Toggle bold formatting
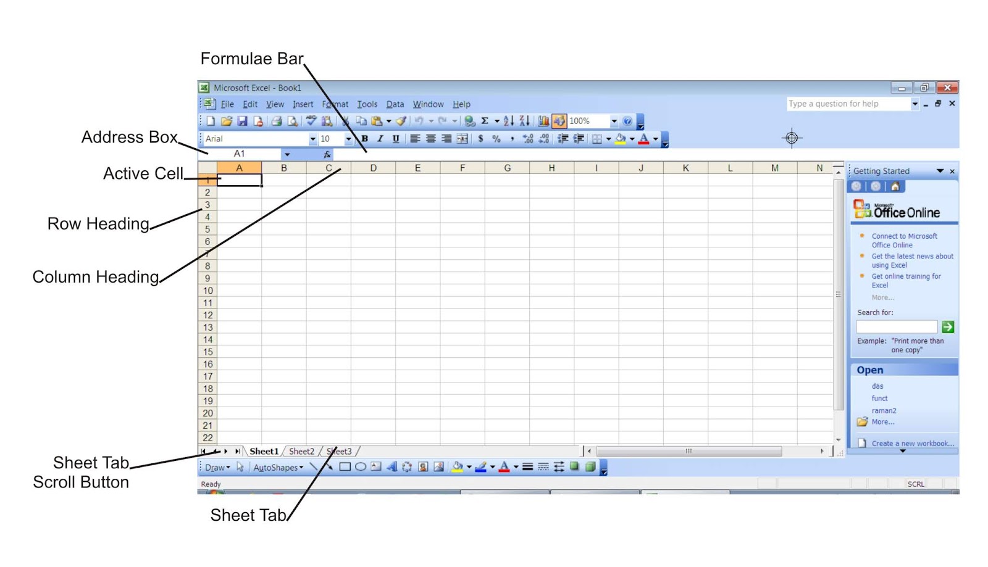Image resolution: width=988 pixels, height=567 pixels. coord(364,139)
